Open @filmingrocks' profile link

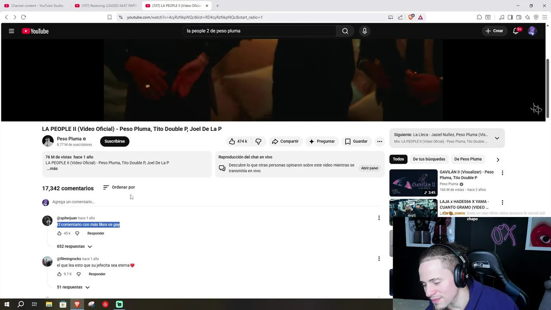pyautogui.click(x=69, y=259)
